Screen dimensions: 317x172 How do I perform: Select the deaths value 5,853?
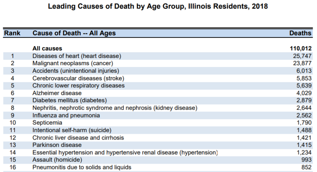point(304,78)
